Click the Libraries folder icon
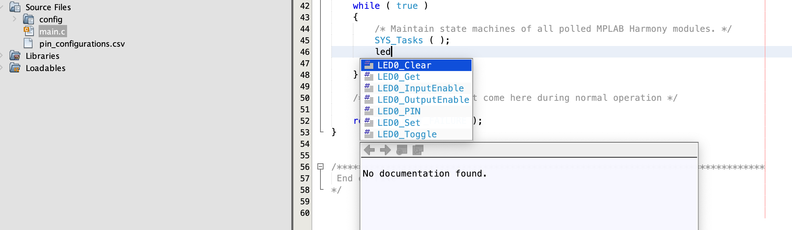Screen dimensions: 792x230 tap(15, 56)
